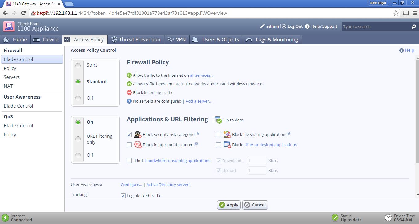This screenshot has width=419, height=224.
Task: Click the Up to date calendar status icon
Action: [218, 120]
